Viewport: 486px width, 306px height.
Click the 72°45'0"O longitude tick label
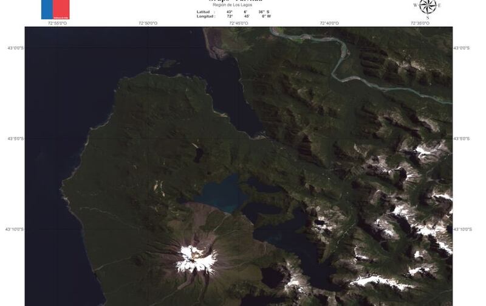point(239,23)
